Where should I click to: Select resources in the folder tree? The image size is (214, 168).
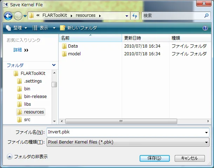(34, 112)
